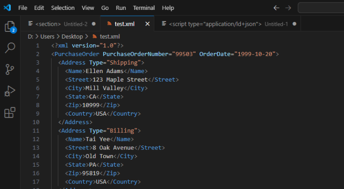Viewport: 344px width, 189px height.
Task: Open the Selection menu
Action: [x=63, y=8]
